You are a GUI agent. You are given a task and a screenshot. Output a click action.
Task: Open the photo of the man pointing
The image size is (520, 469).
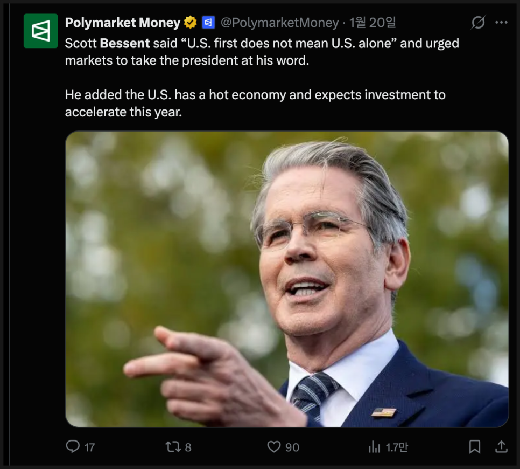(x=286, y=279)
